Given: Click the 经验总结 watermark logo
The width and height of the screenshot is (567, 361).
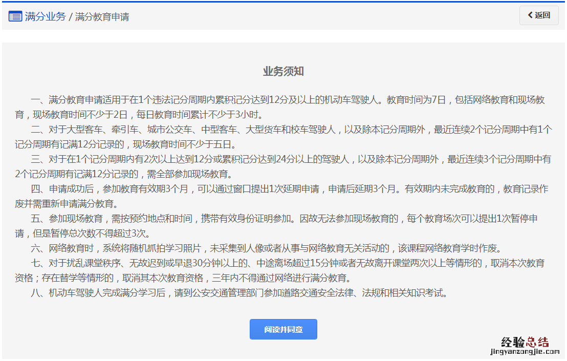Looking at the screenshot, I should (518, 342).
